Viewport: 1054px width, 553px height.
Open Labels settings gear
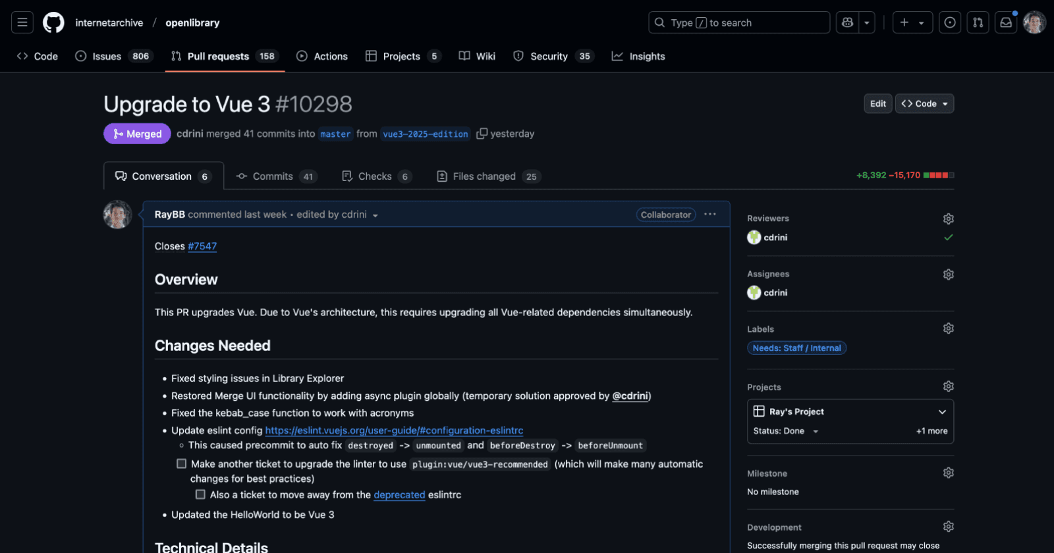point(948,329)
